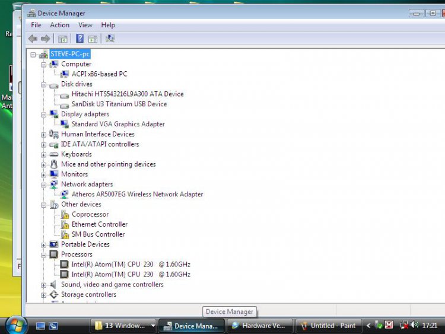Click the Atheros wireless adapter icon

65,194
